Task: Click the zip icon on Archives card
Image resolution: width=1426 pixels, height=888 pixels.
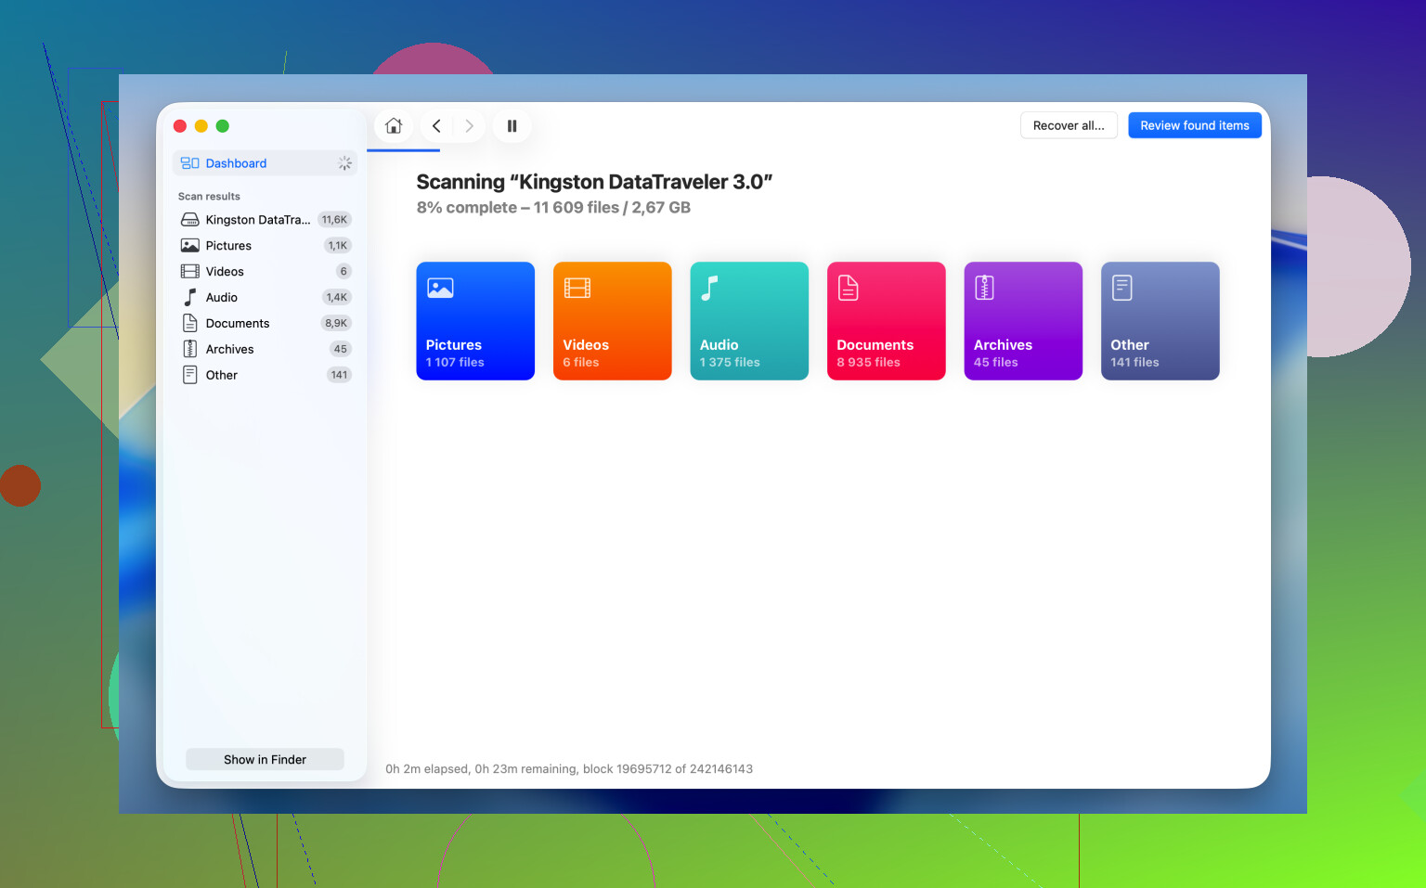Action: (x=984, y=289)
